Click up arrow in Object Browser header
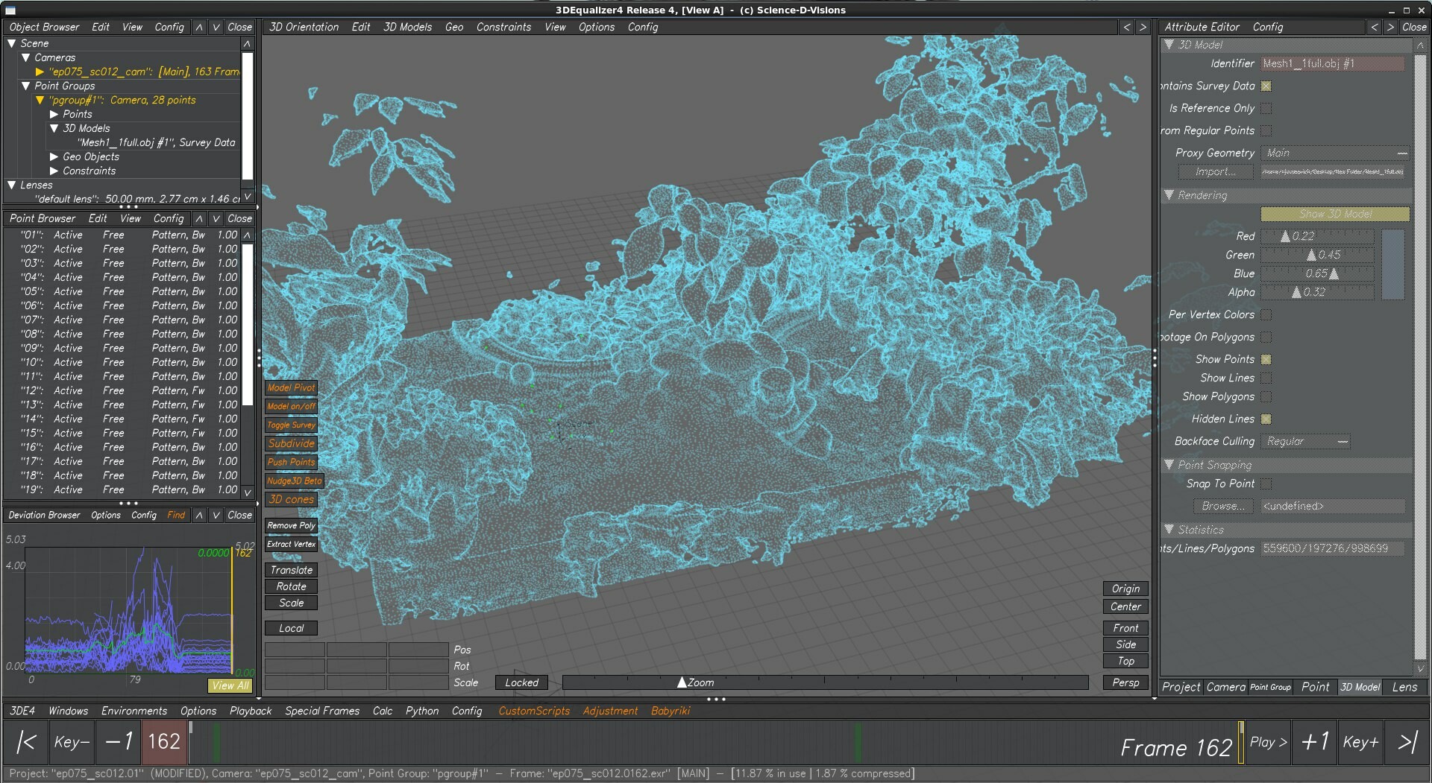The image size is (1432, 783). tap(199, 27)
